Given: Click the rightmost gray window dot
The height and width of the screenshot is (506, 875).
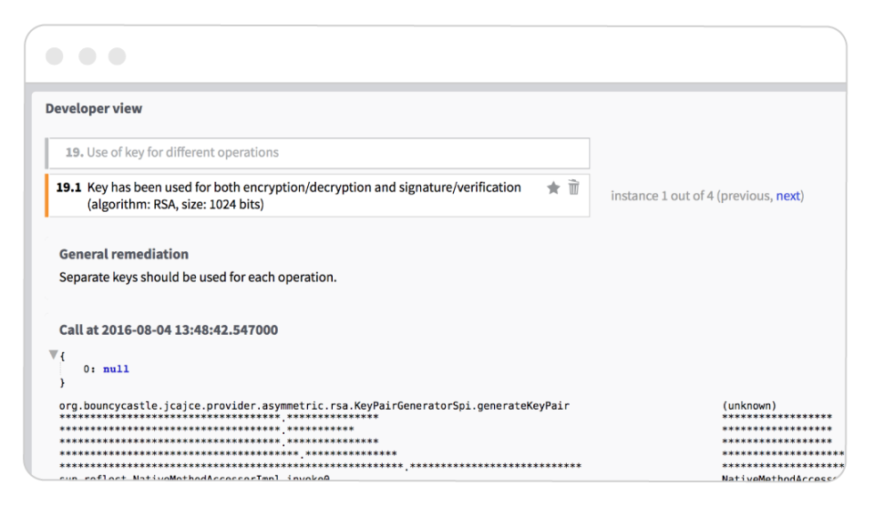Looking at the screenshot, I should coord(118,56).
